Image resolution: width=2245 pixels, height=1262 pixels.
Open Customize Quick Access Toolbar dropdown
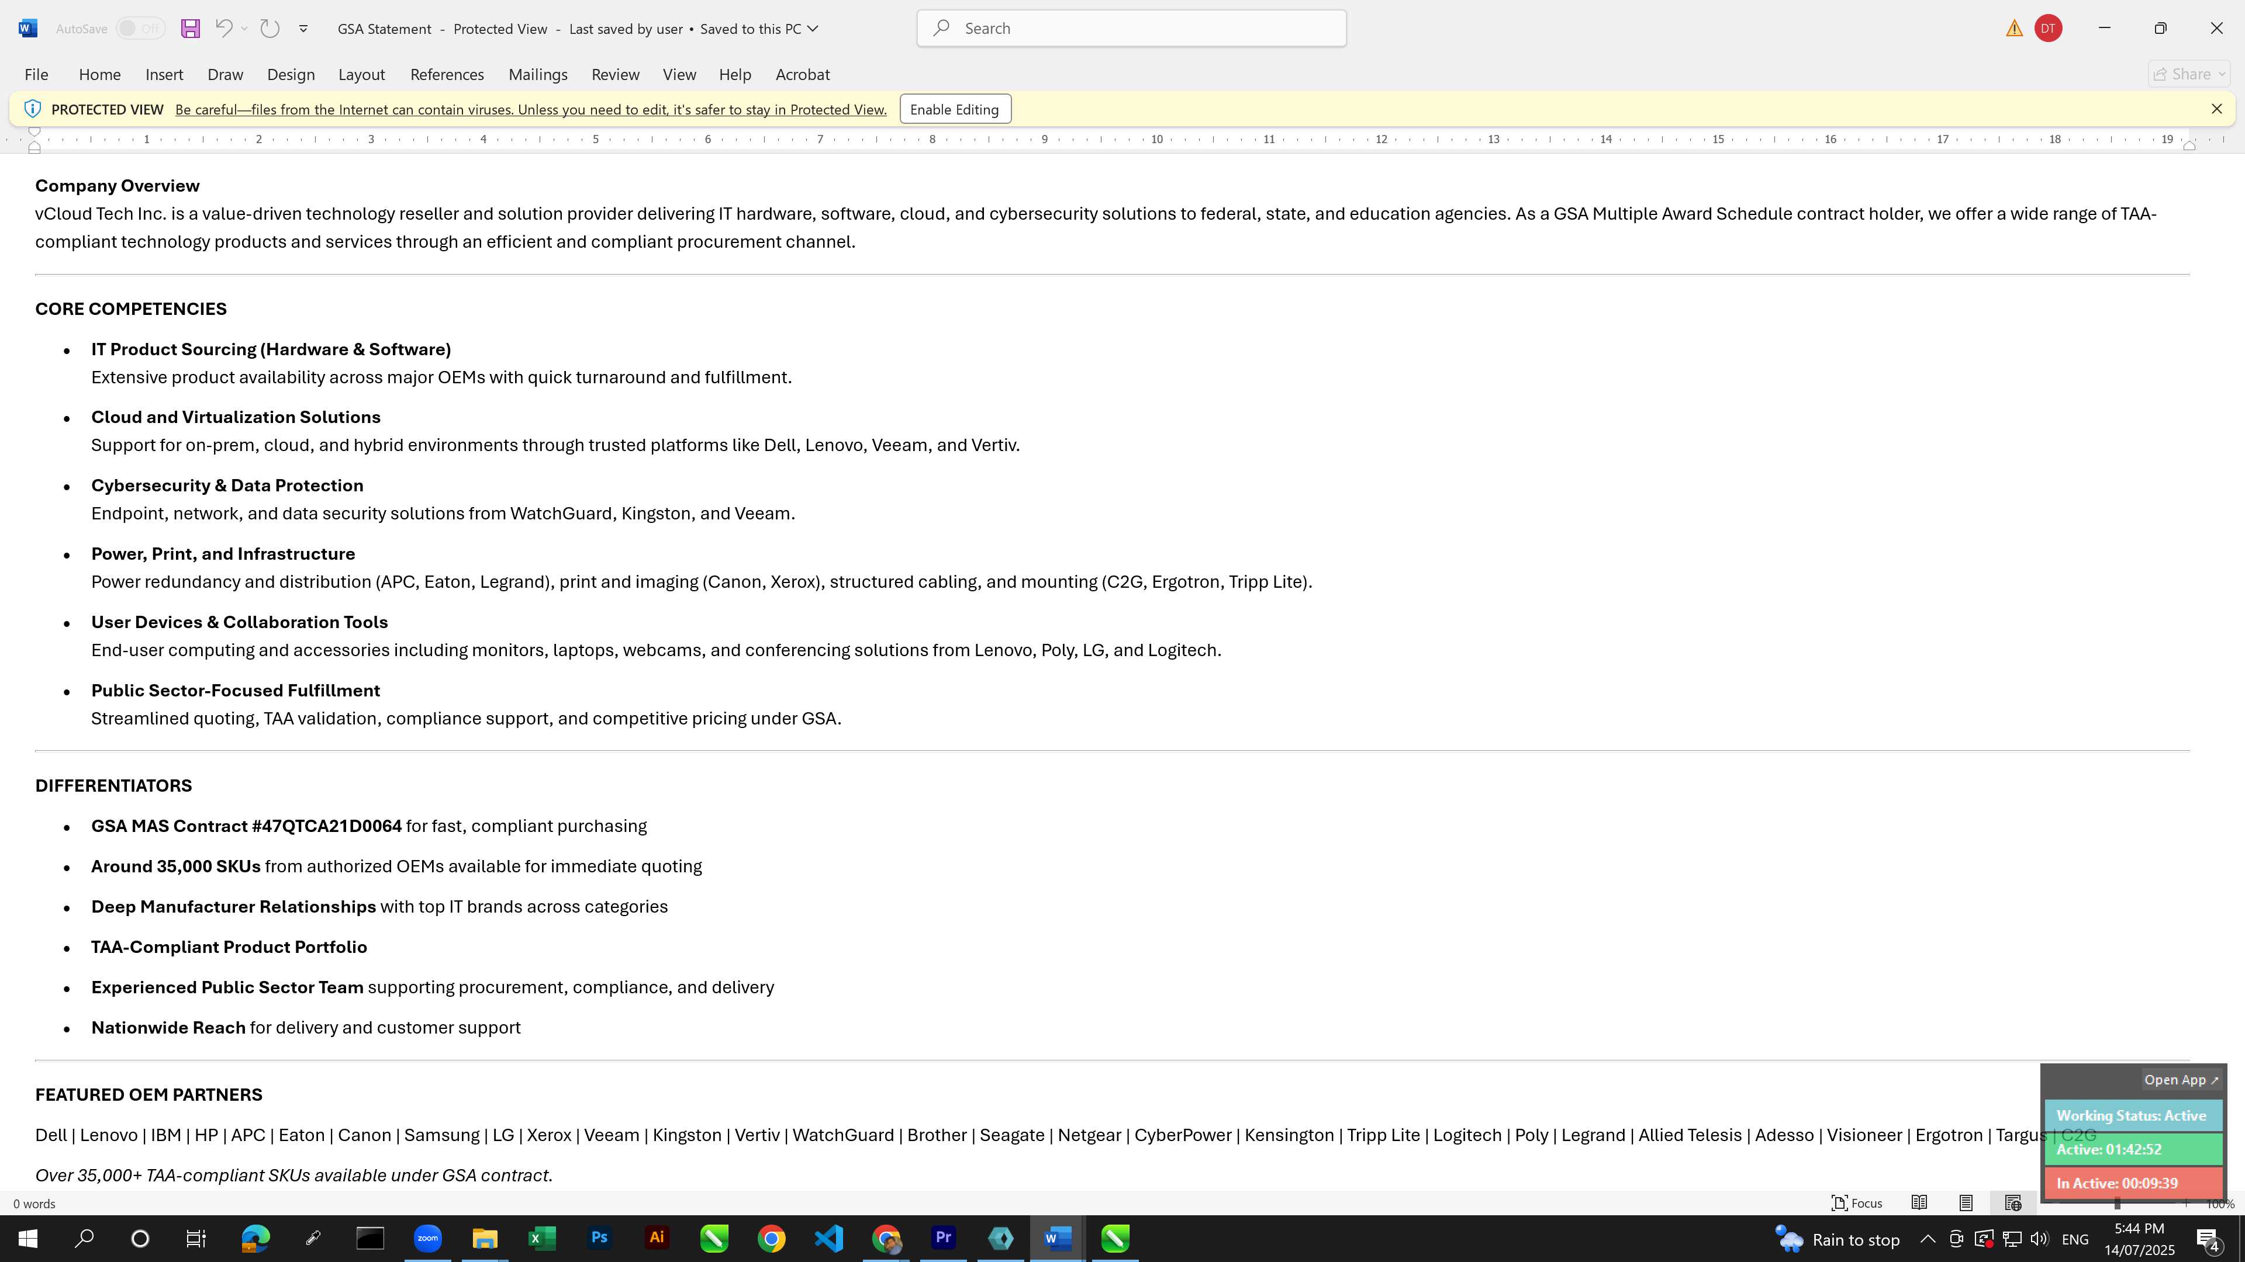click(303, 28)
